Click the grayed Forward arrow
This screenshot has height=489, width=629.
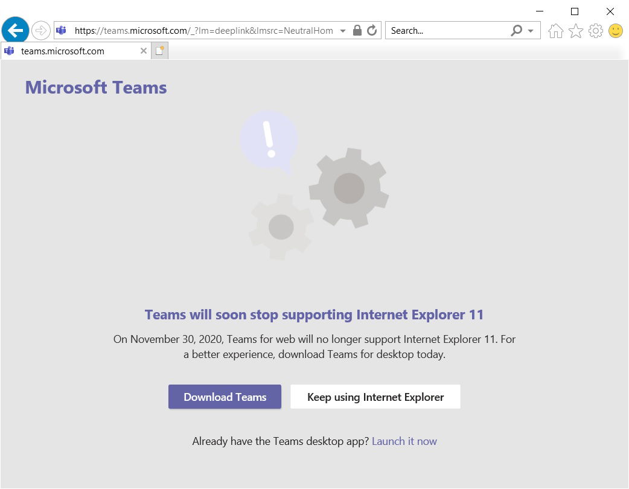tap(40, 30)
